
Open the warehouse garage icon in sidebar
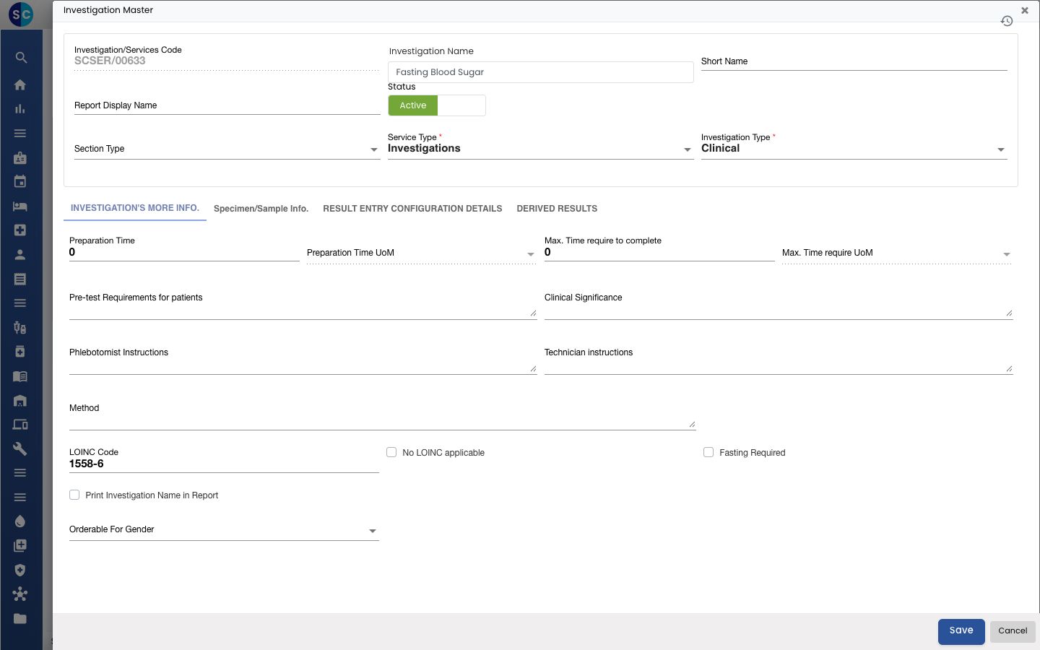[20, 400]
